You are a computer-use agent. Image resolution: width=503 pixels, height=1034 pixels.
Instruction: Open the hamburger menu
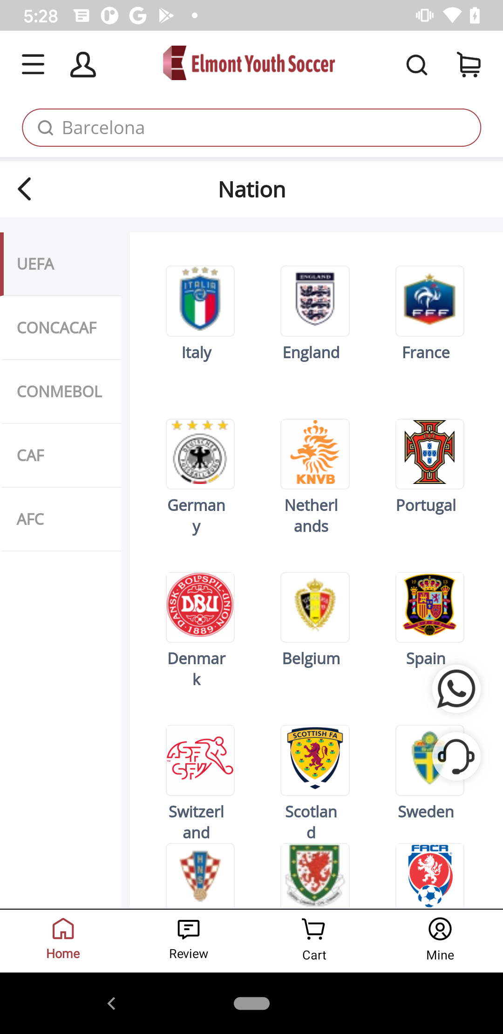click(33, 64)
